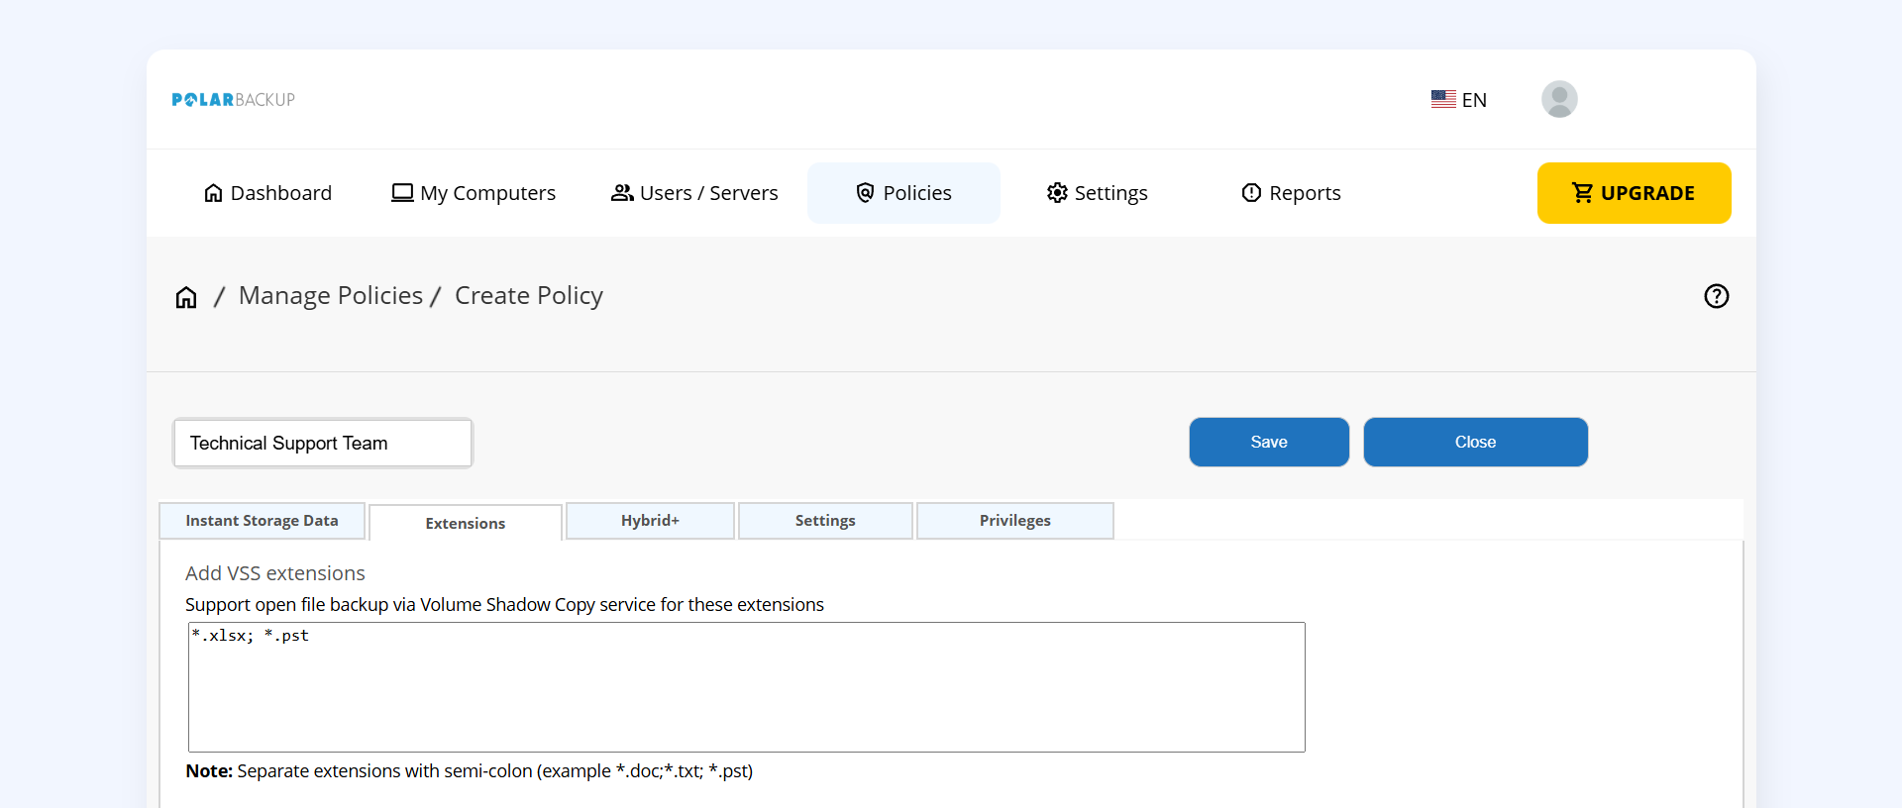
Task: Switch to the Instant Storage Data tab
Action: coord(262,521)
